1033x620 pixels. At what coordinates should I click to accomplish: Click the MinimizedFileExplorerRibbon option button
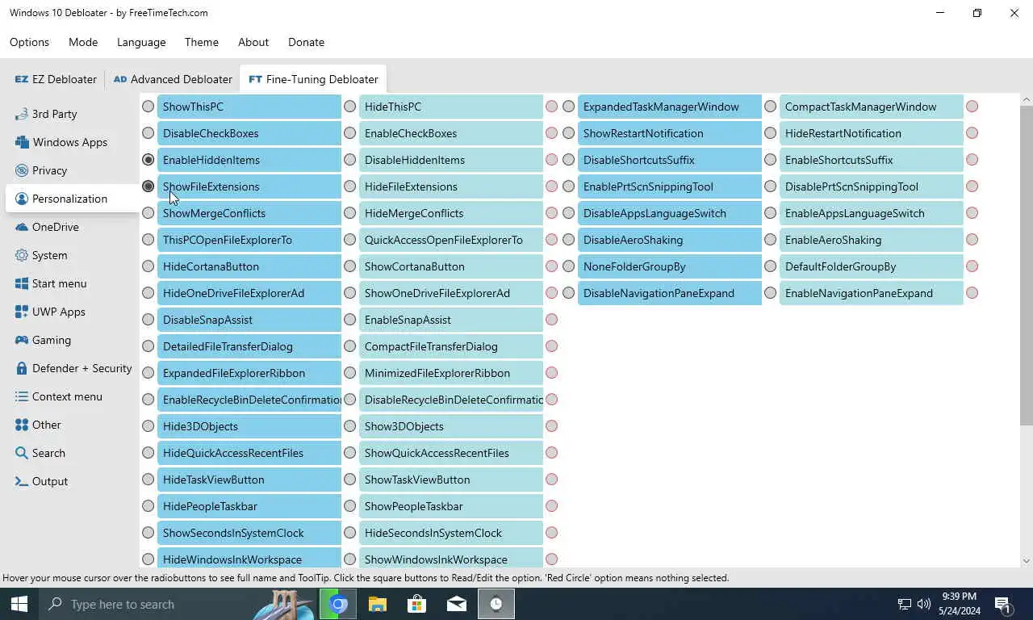point(451,373)
